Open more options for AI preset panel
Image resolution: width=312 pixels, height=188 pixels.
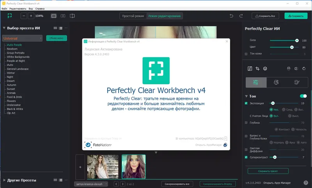[x=66, y=28]
